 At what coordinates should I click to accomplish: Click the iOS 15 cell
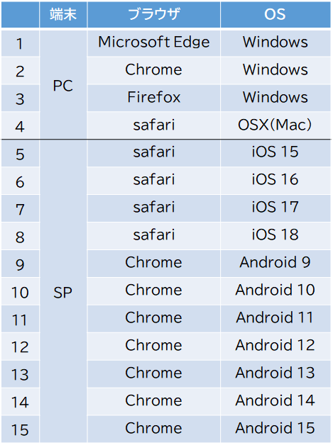[275, 152]
